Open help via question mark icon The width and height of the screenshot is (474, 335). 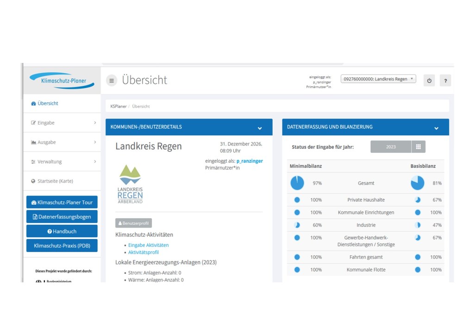pyautogui.click(x=445, y=81)
